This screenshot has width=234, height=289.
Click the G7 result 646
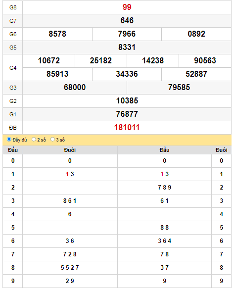(127, 20)
